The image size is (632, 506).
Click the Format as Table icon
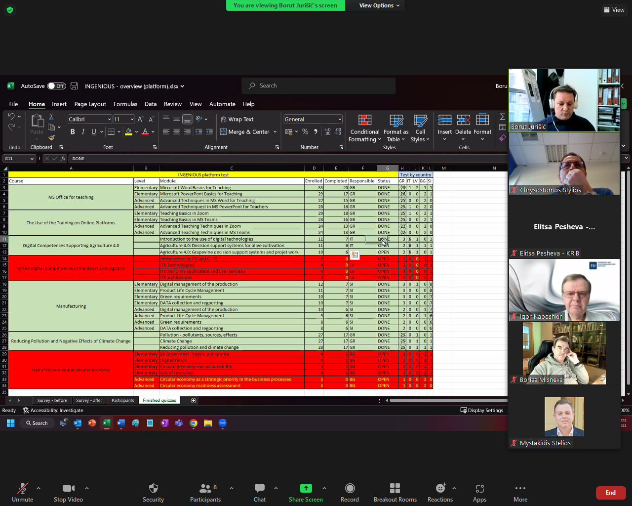click(396, 128)
